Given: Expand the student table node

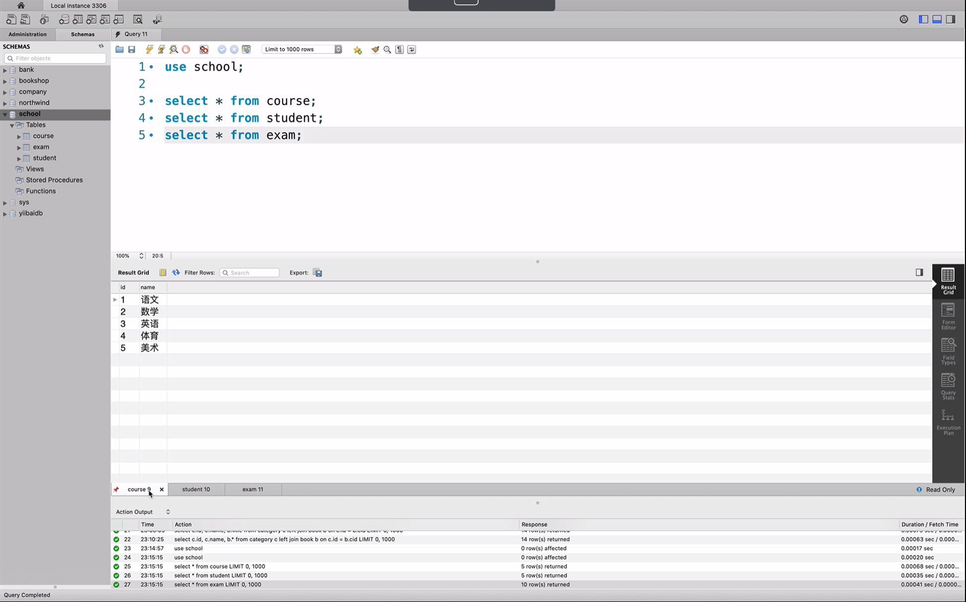Looking at the screenshot, I should click(19, 159).
